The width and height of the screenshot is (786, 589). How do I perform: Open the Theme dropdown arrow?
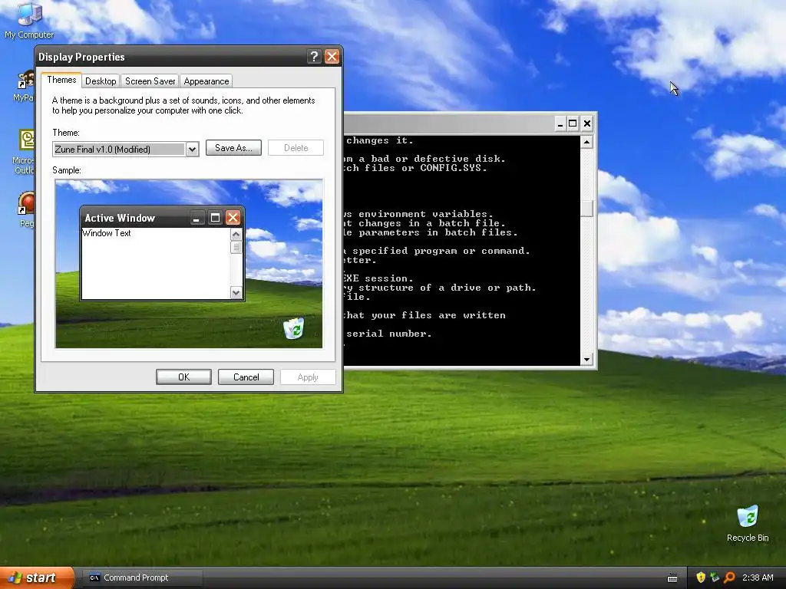point(192,150)
